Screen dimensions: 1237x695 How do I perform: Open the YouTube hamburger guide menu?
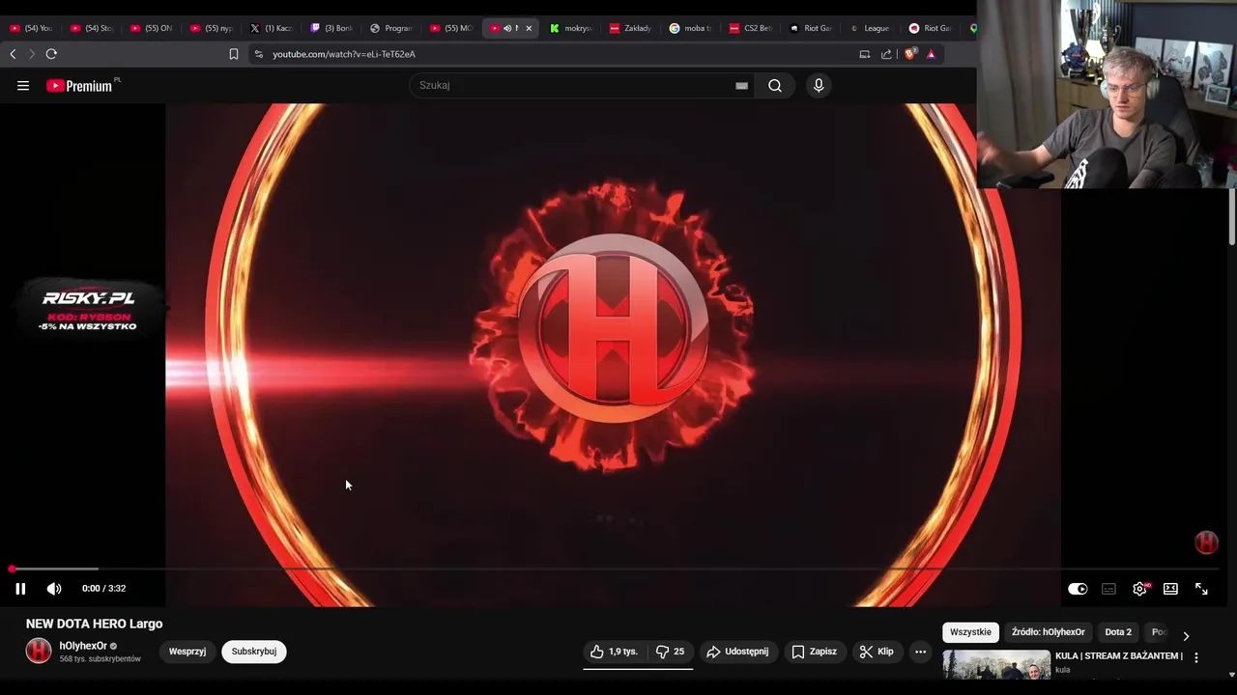[23, 86]
